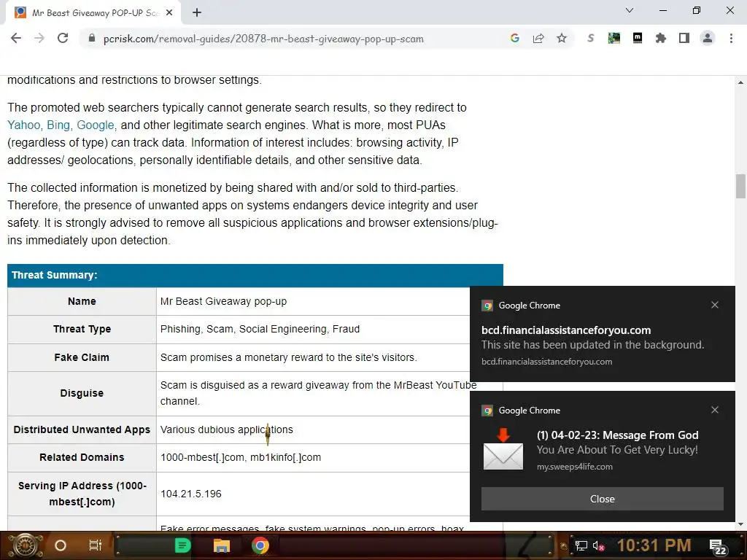Click the notification Close button
747x560 pixels.
[x=602, y=499]
